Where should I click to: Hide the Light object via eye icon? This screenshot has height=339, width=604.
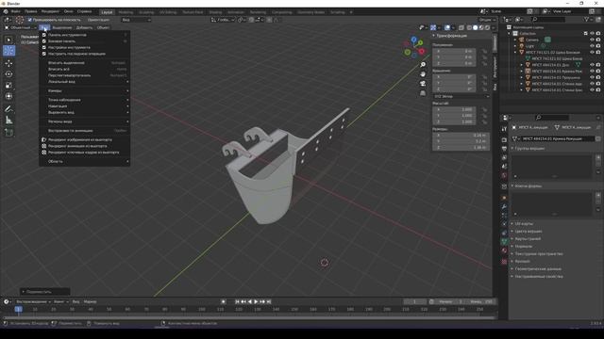click(x=592, y=46)
